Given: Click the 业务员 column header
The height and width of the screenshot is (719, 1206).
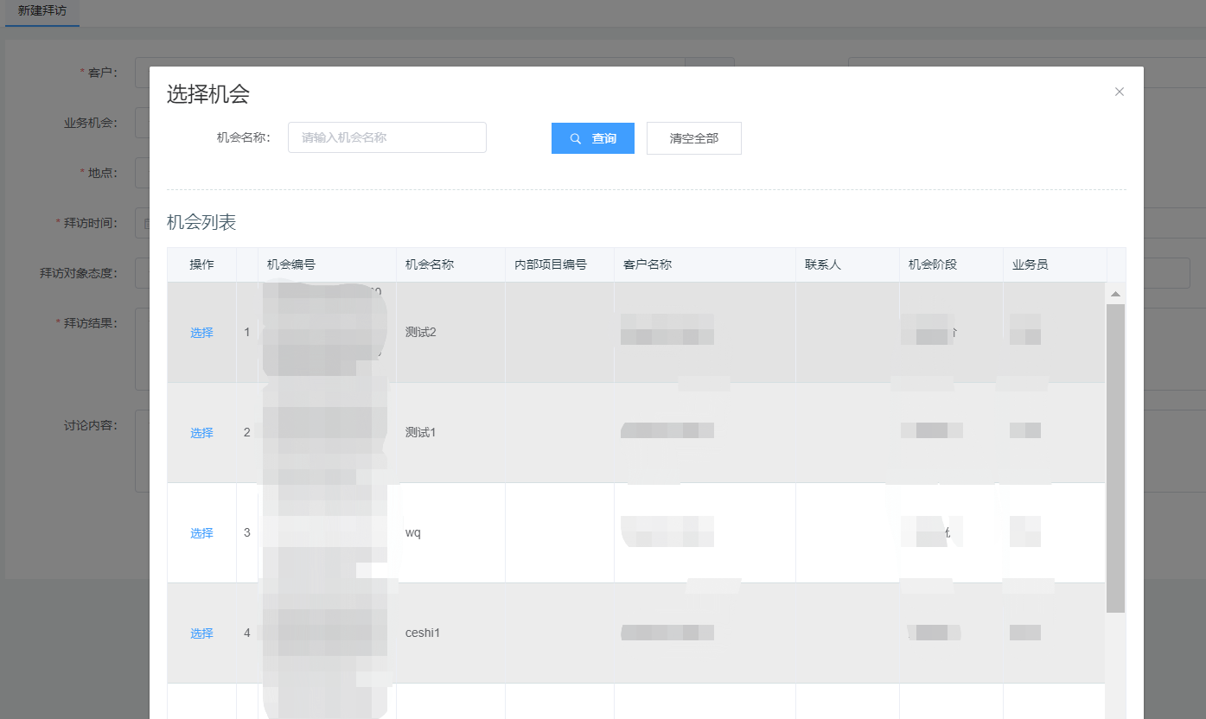Looking at the screenshot, I should [x=1031, y=264].
